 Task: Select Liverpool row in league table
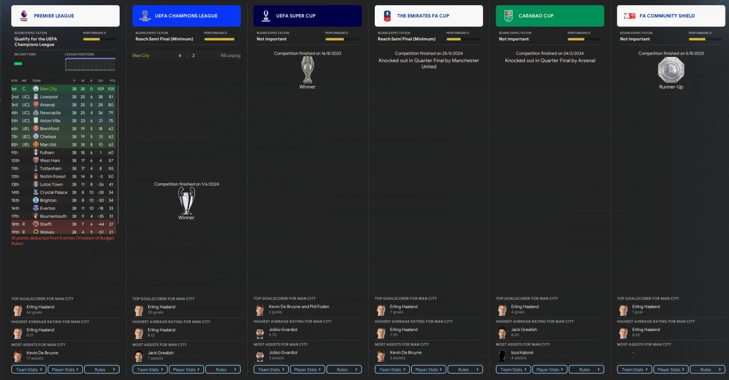coord(65,97)
